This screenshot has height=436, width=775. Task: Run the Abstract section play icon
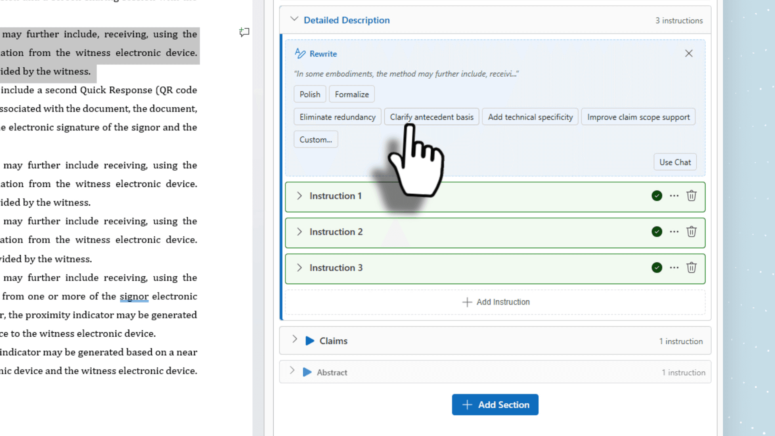click(x=307, y=372)
